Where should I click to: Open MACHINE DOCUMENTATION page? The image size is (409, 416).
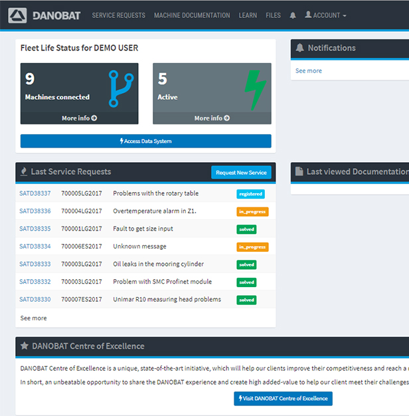coord(192,15)
